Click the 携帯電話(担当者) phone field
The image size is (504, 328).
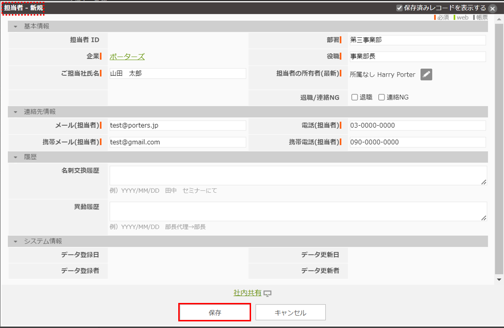pyautogui.click(x=417, y=142)
